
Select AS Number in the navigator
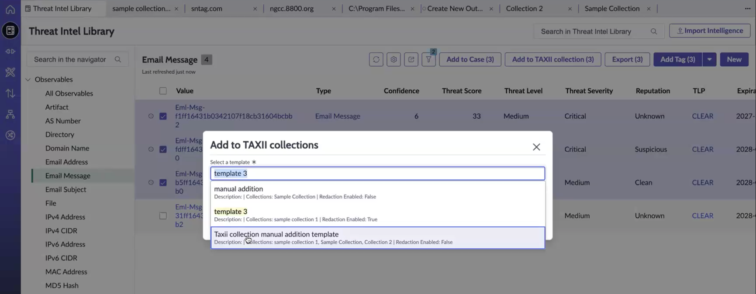[63, 121]
